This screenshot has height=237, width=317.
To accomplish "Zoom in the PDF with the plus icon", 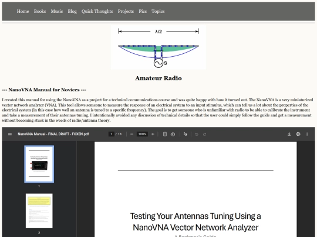I will [x=153, y=134].
